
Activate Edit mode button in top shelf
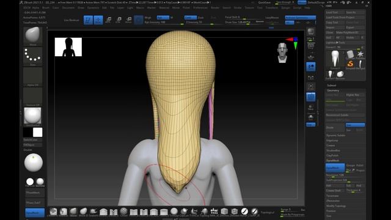tap(88, 20)
